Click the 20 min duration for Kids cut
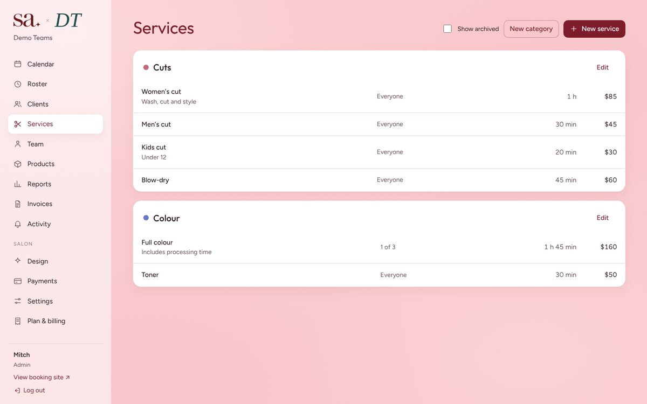This screenshot has height=404, width=647. click(566, 152)
